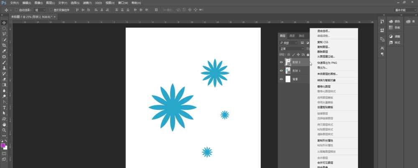Select the 形状 1 layer thumbnail
The height and width of the screenshot is (168, 418).
pyautogui.click(x=288, y=71)
